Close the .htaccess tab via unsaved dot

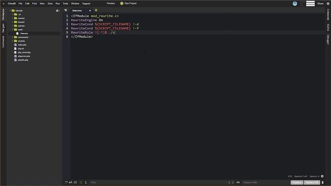[90, 10]
